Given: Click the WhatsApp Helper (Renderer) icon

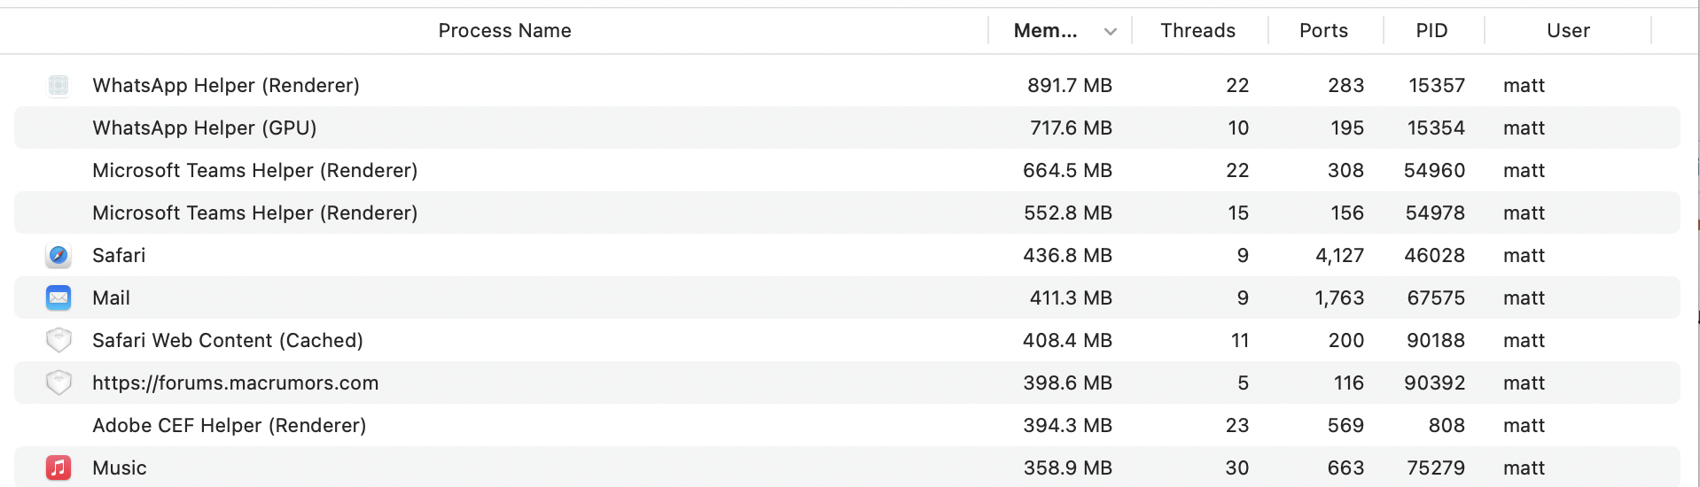Looking at the screenshot, I should click(x=58, y=86).
